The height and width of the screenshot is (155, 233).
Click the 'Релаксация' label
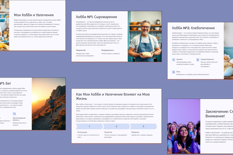point(82,132)
